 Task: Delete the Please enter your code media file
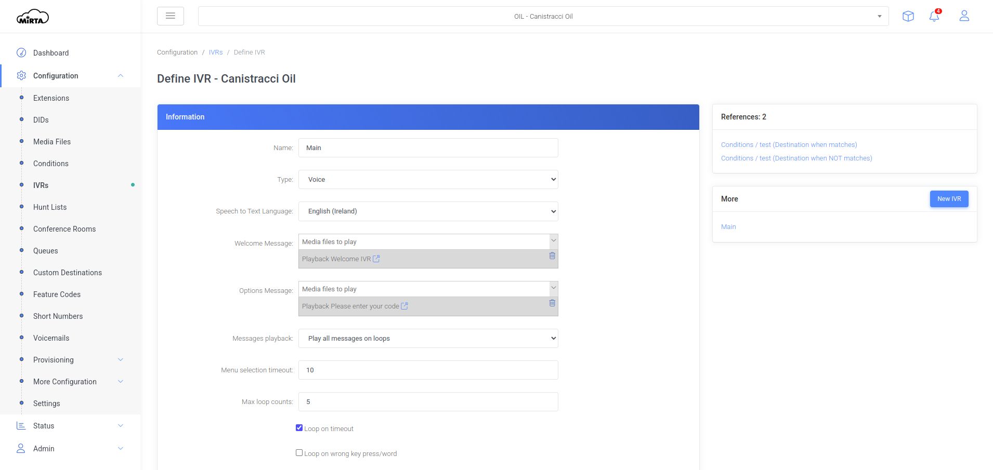point(552,303)
